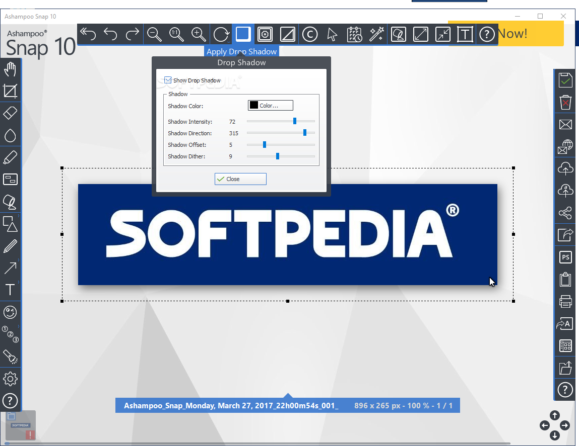Click the mouse cursor overlay icon
579x446 pixels.
point(332,34)
